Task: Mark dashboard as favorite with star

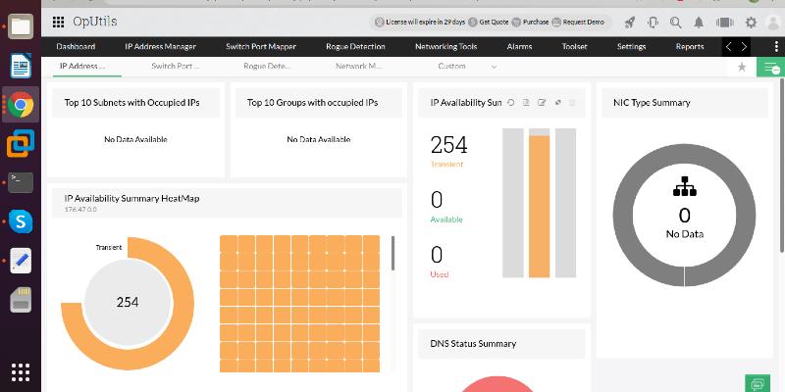Action: pyautogui.click(x=742, y=67)
